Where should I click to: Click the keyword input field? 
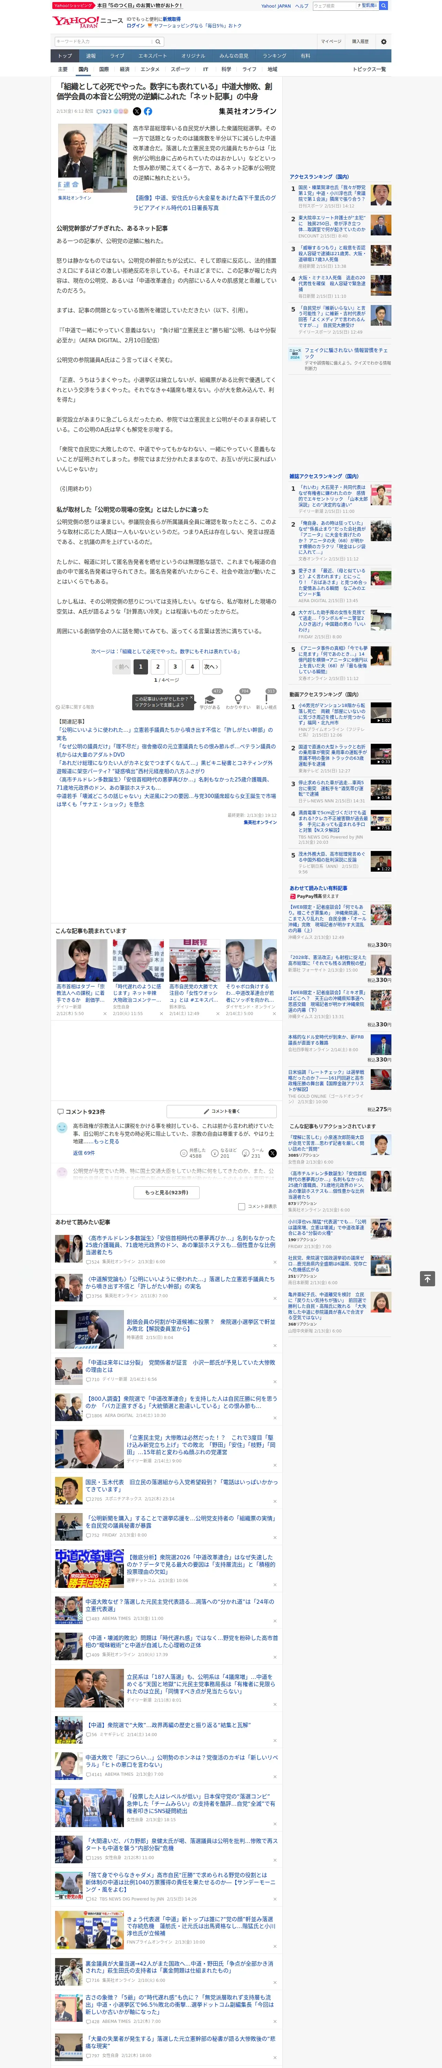[104, 42]
